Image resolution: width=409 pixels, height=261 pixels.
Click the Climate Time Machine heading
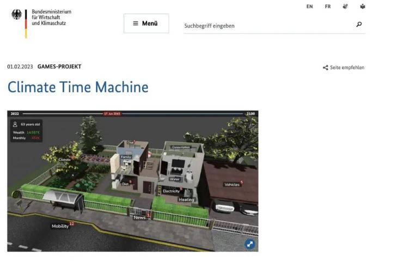point(78,87)
